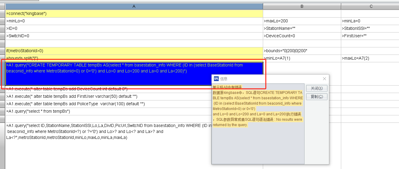Viewport: 399px width, 169px height.
Task: Select the =connect("kingbase") cell
Action: point(134,14)
